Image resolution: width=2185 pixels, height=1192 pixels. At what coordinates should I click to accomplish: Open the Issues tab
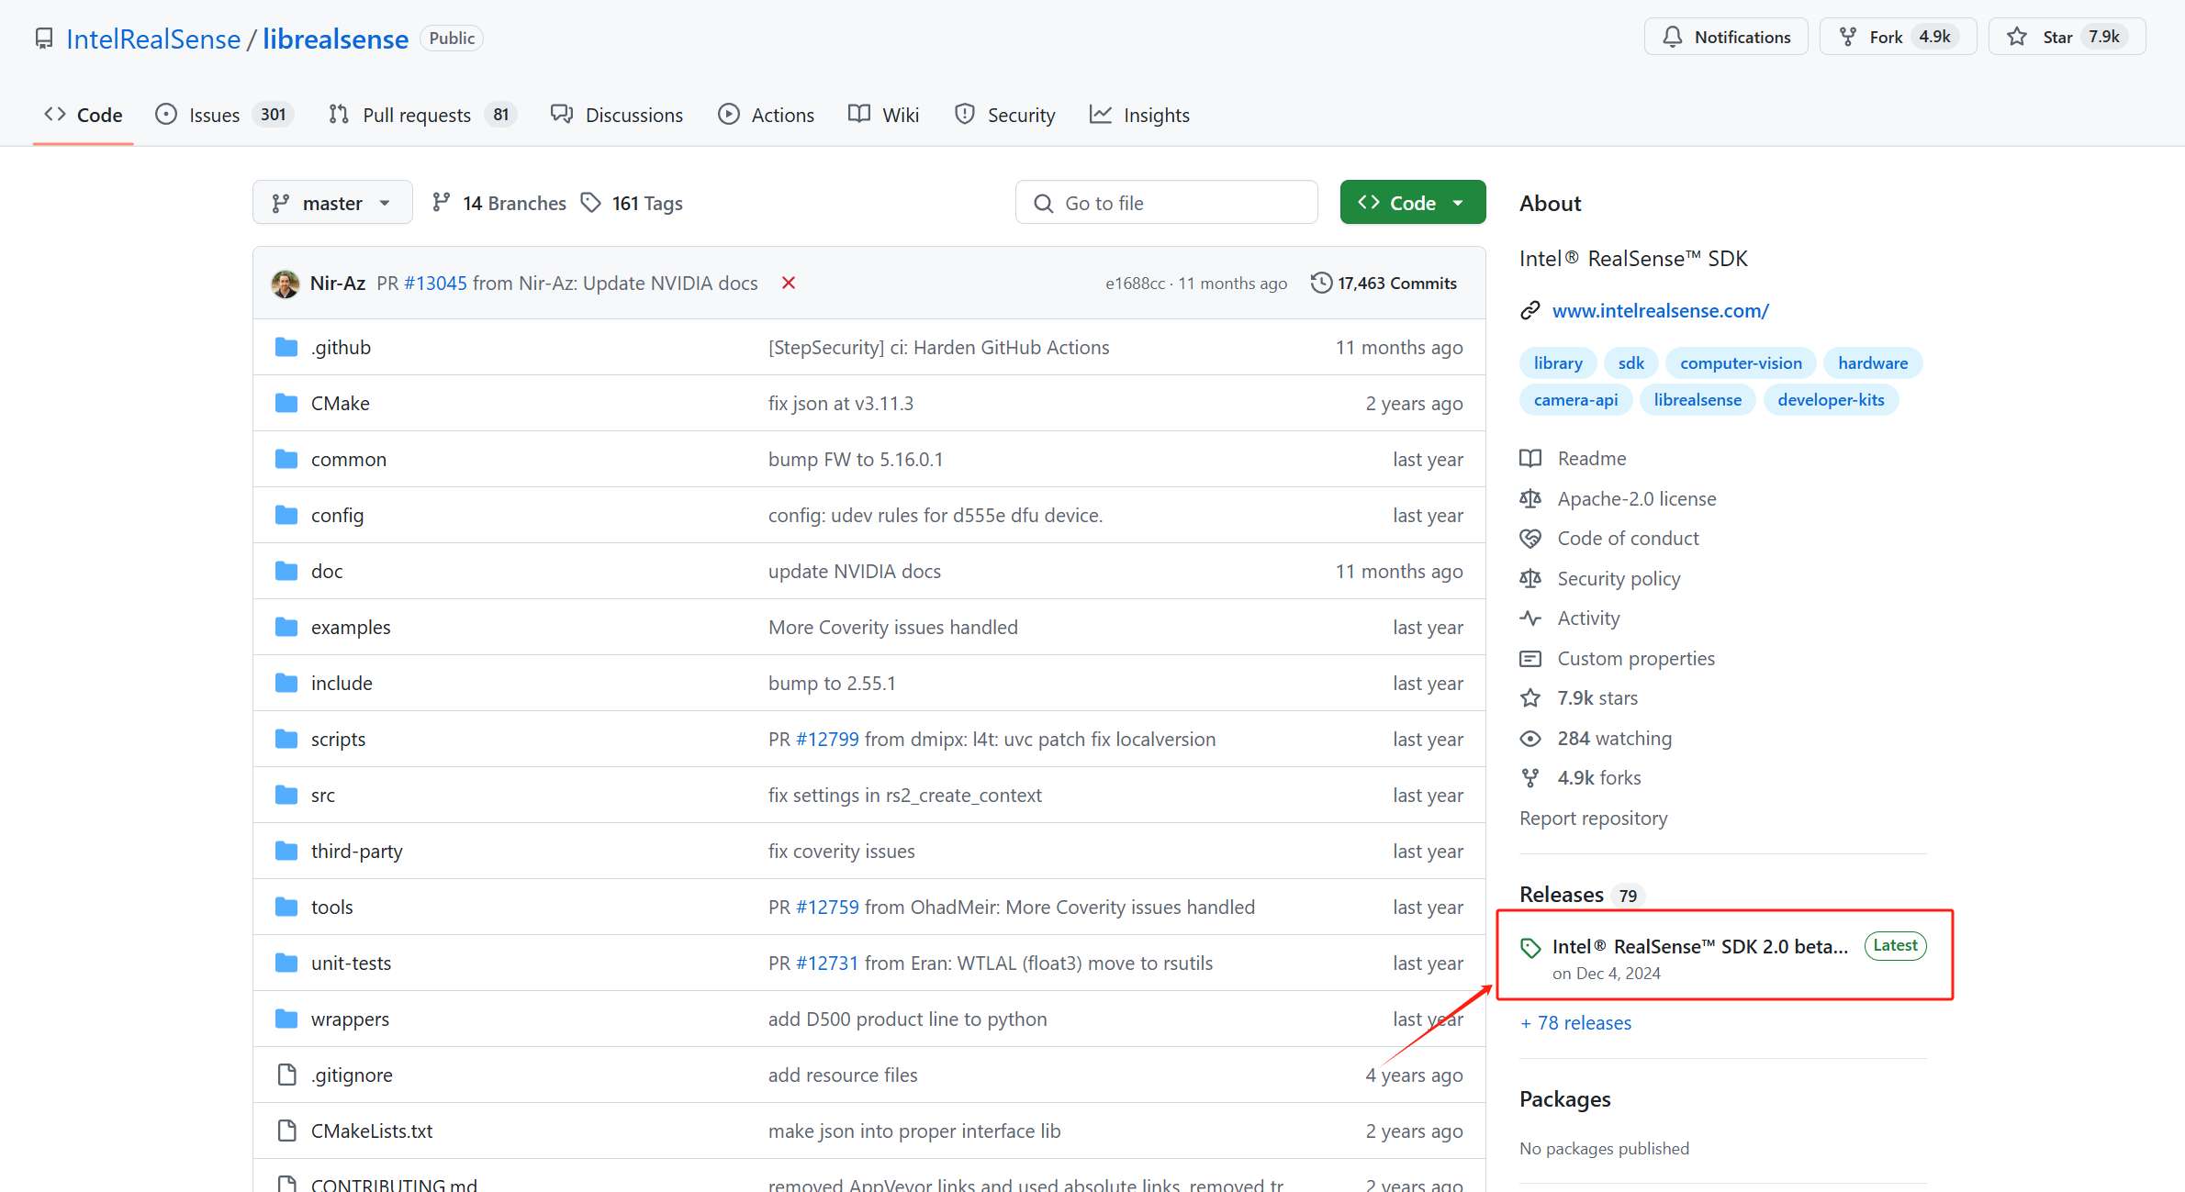point(225,115)
